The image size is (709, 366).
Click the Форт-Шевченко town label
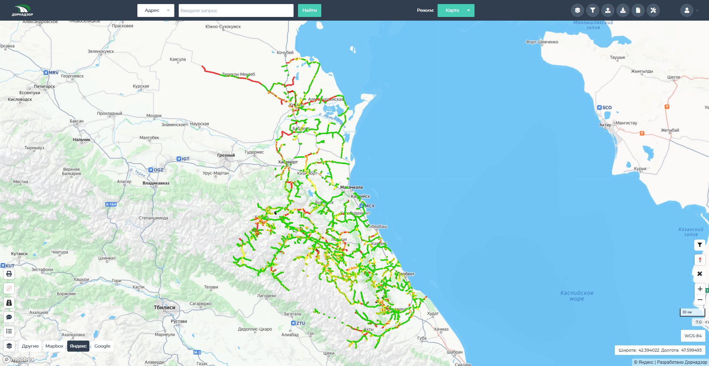[542, 42]
